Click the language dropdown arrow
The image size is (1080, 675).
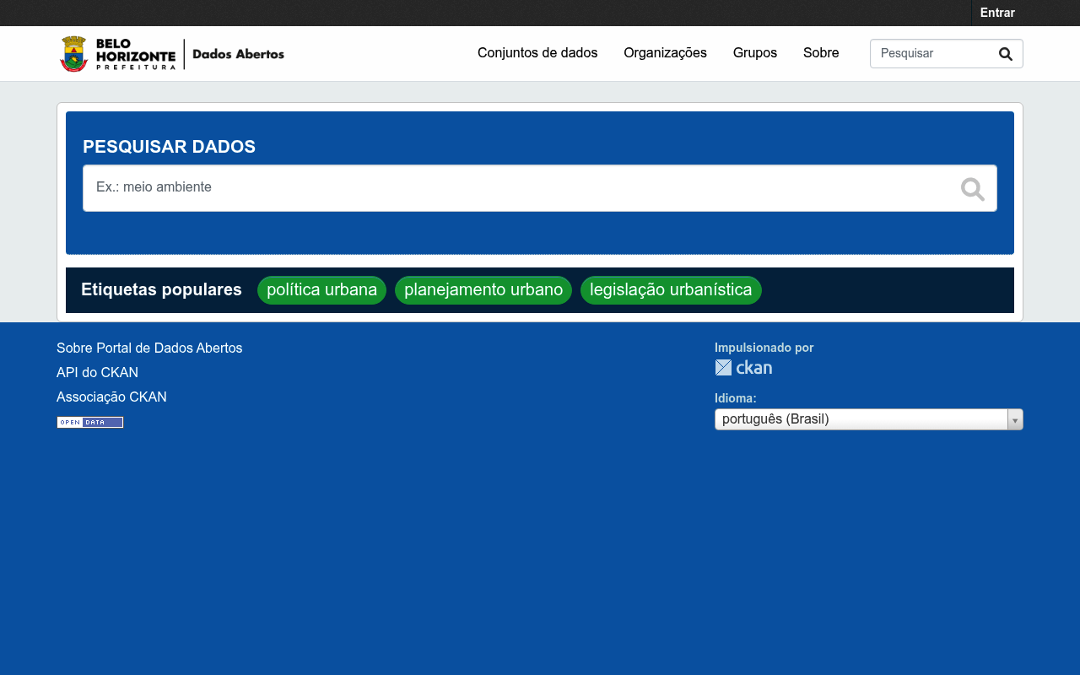click(1015, 419)
